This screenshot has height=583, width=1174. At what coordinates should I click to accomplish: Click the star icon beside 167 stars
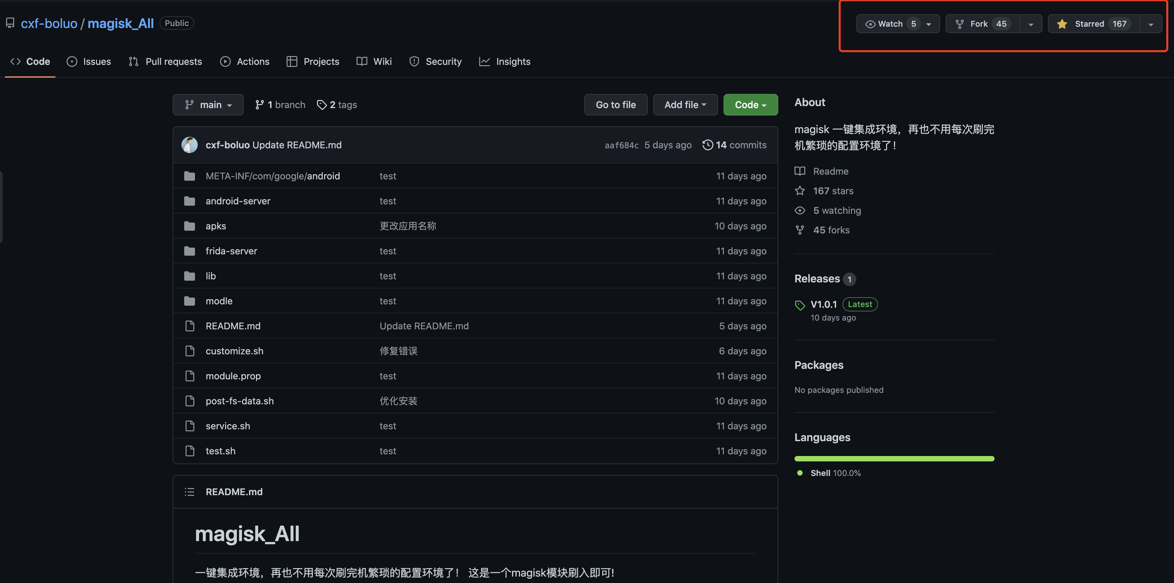[800, 191]
